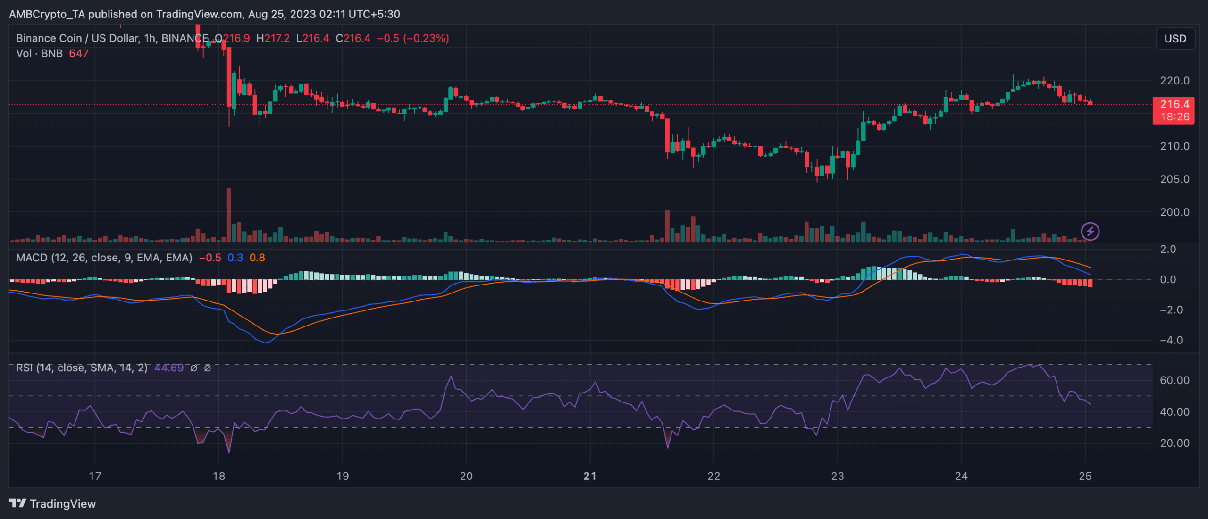The width and height of the screenshot is (1208, 519).
Task: Click date 19 on time axis
Action: click(343, 476)
